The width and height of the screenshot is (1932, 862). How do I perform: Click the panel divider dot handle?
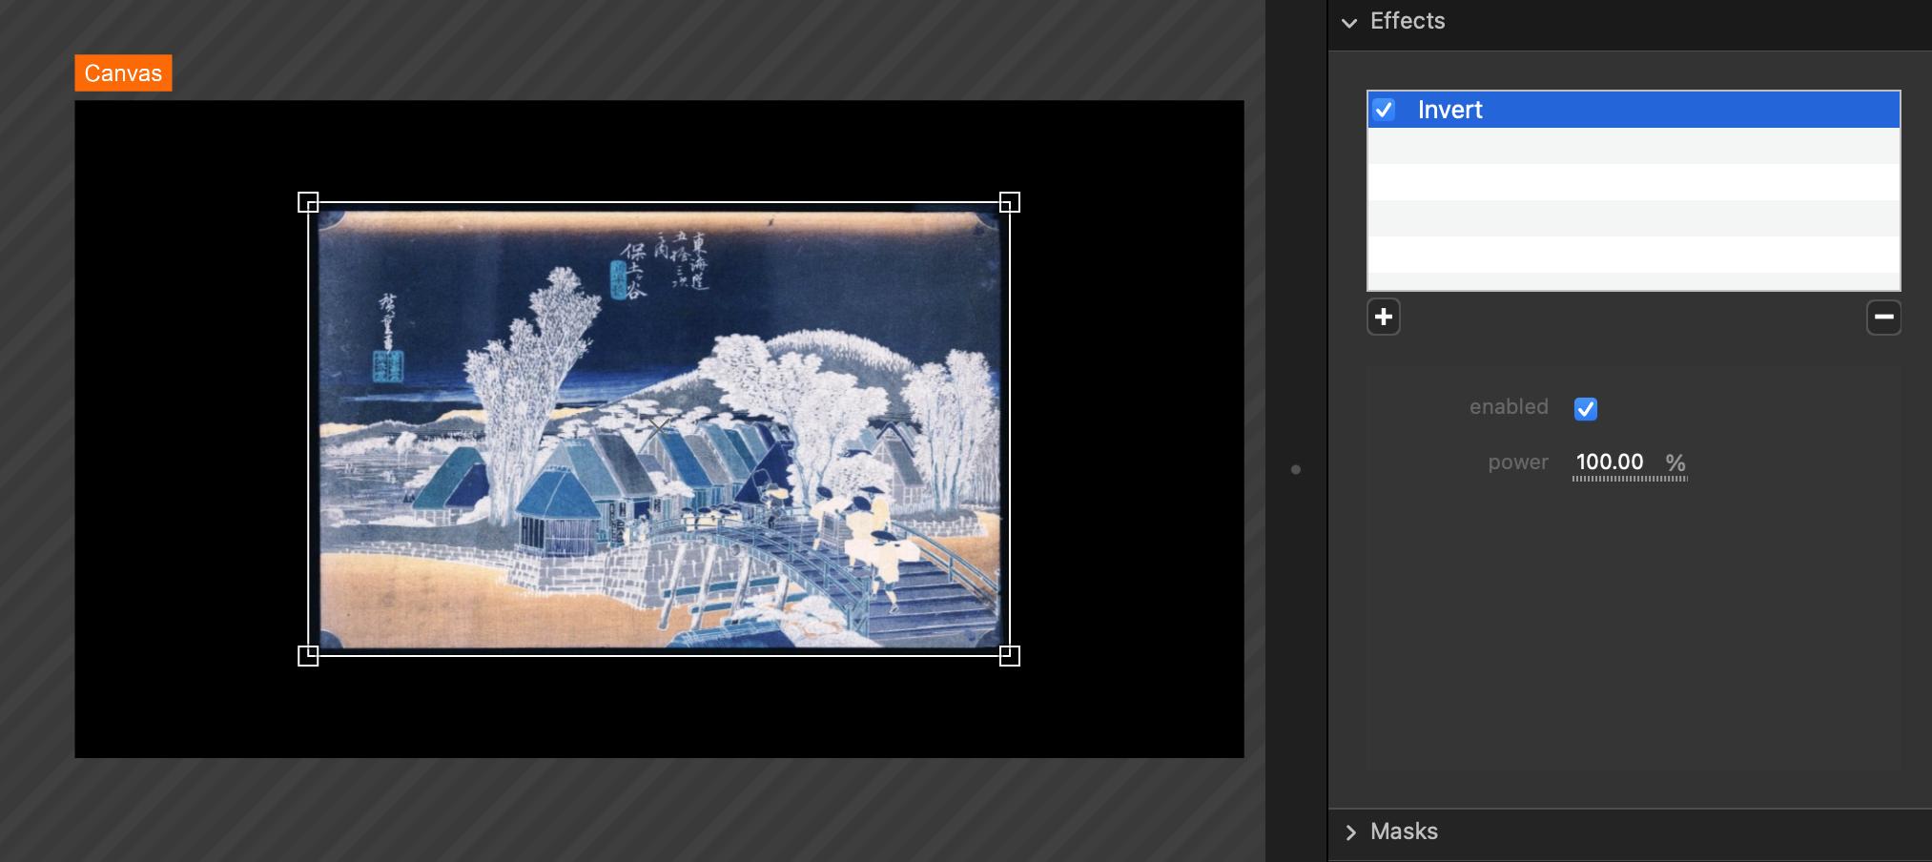pos(1295,469)
